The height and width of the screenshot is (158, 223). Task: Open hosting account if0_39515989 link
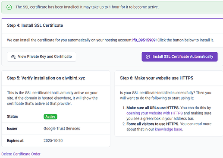pos(144,40)
